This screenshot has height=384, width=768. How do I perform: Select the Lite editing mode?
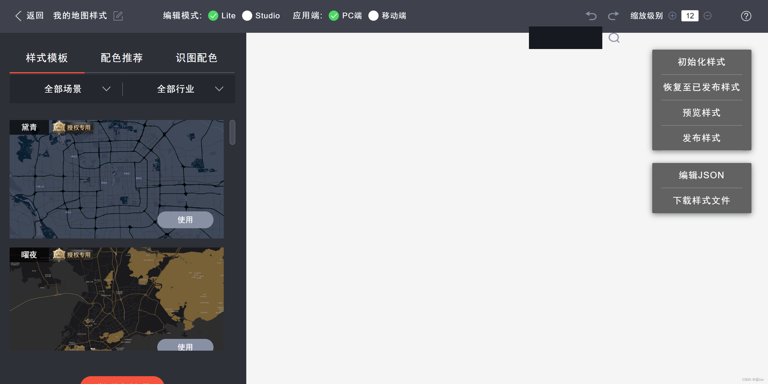click(x=213, y=16)
